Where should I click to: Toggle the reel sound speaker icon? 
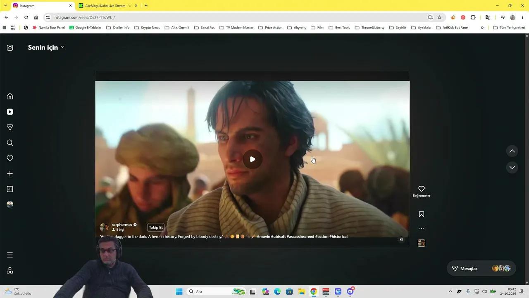401,239
